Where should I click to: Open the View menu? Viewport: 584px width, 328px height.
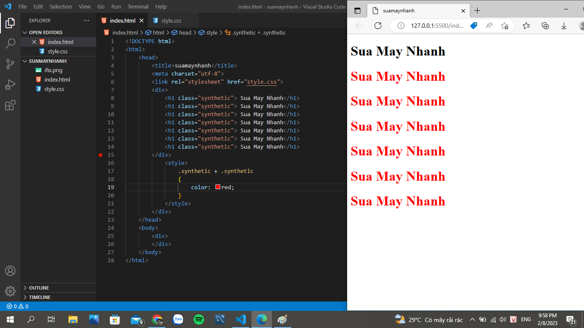[x=85, y=7]
